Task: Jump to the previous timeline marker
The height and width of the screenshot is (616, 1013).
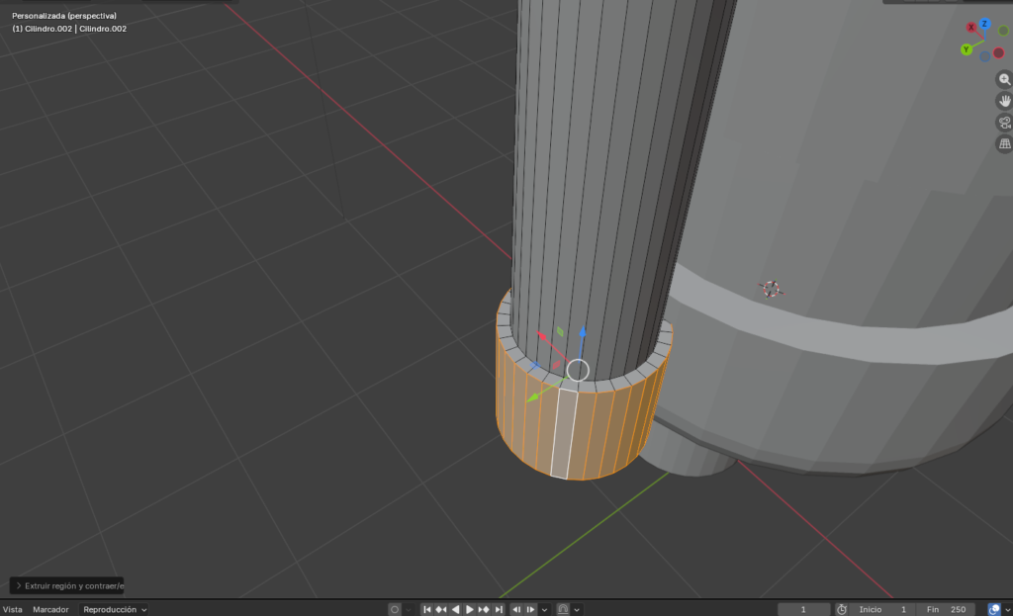Action: (x=516, y=609)
